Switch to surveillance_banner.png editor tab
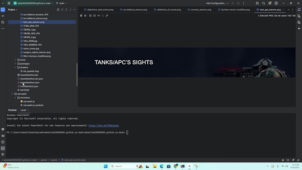The image size is (302, 170). coord(134,10)
